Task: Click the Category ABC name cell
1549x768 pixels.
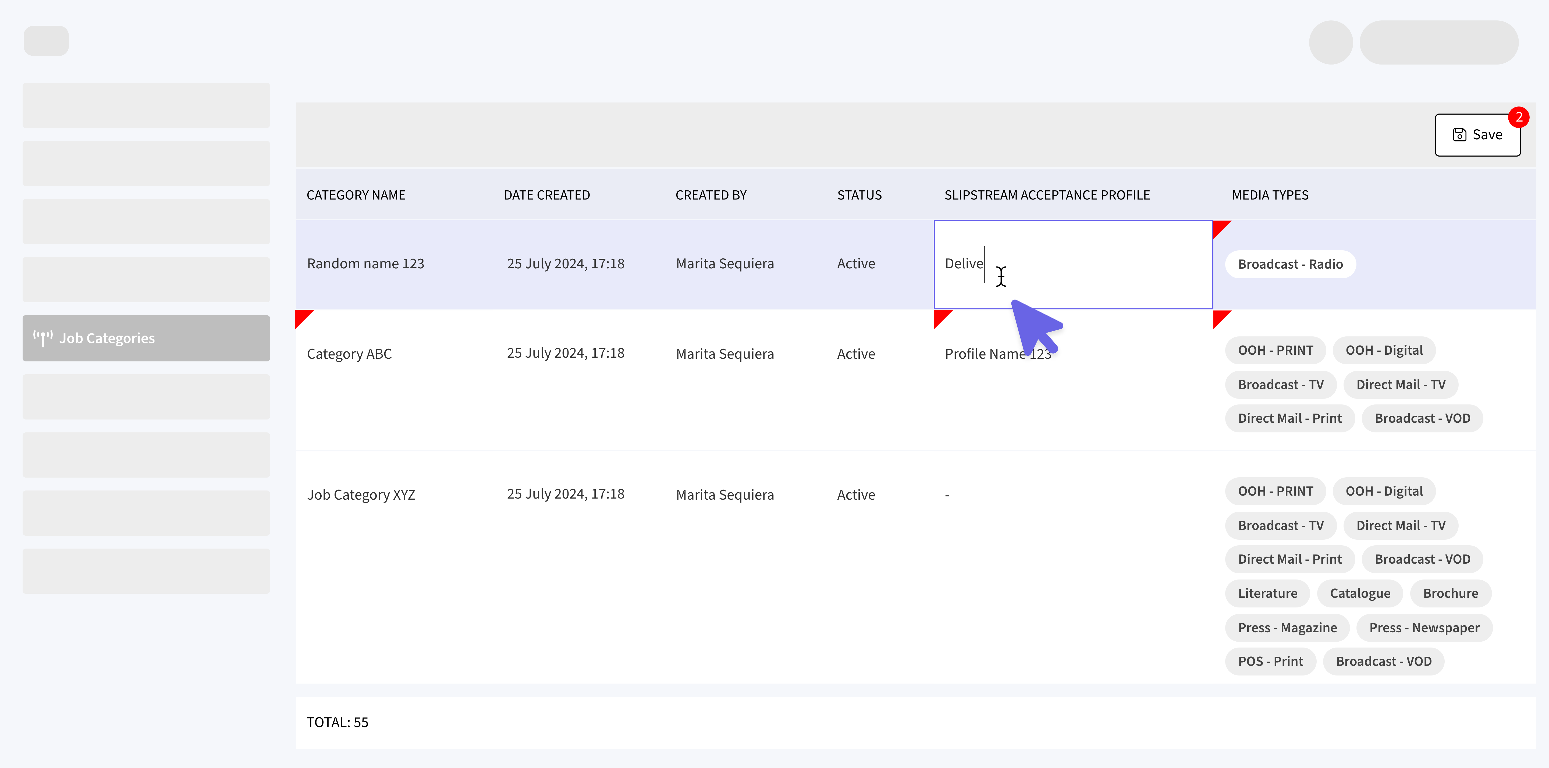Action: click(349, 354)
